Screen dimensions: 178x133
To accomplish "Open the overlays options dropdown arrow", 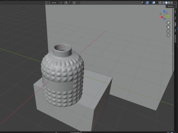I will (156, 3).
